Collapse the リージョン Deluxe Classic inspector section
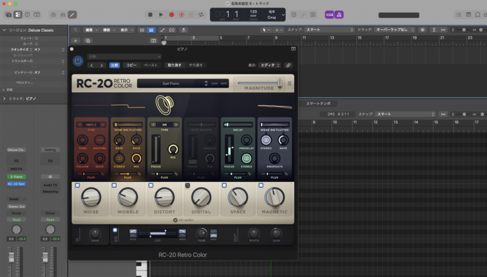Viewport: 487px width, 277px height. pyautogui.click(x=4, y=30)
